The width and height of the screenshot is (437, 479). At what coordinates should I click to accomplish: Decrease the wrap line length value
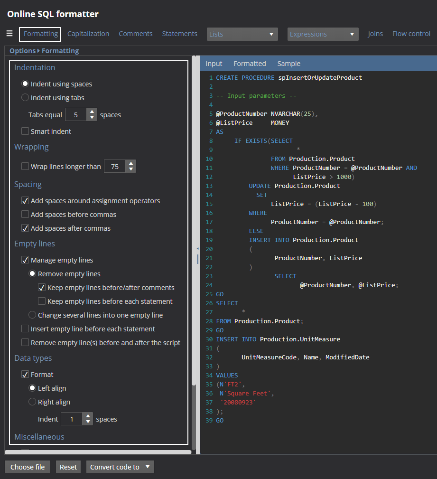(130, 169)
